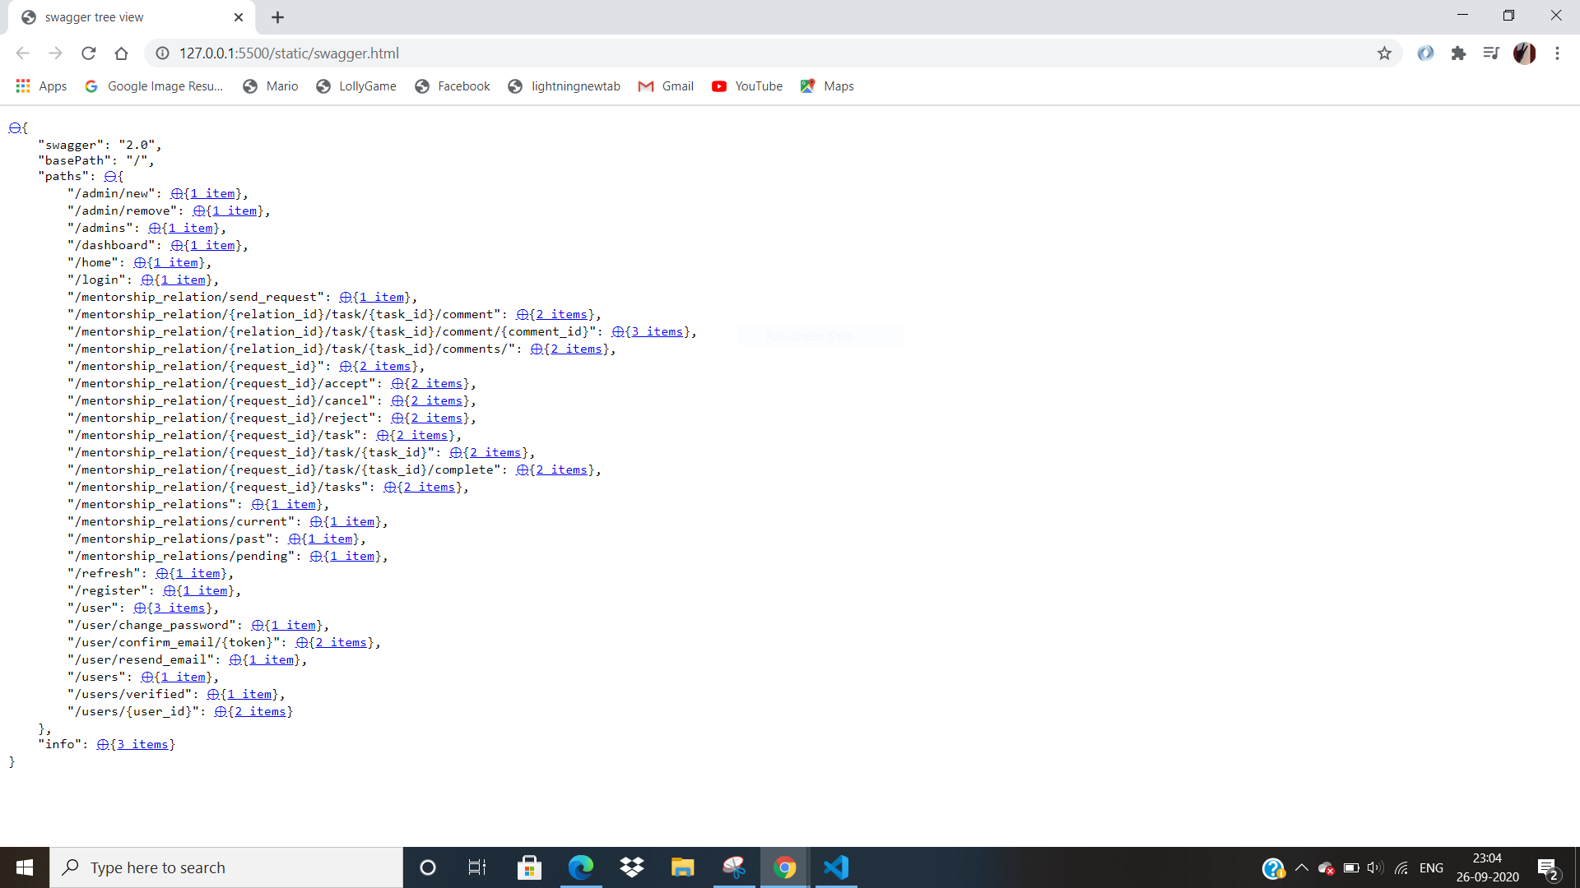Expand the "/login" path node
The height and width of the screenshot is (888, 1580).
(x=146, y=280)
